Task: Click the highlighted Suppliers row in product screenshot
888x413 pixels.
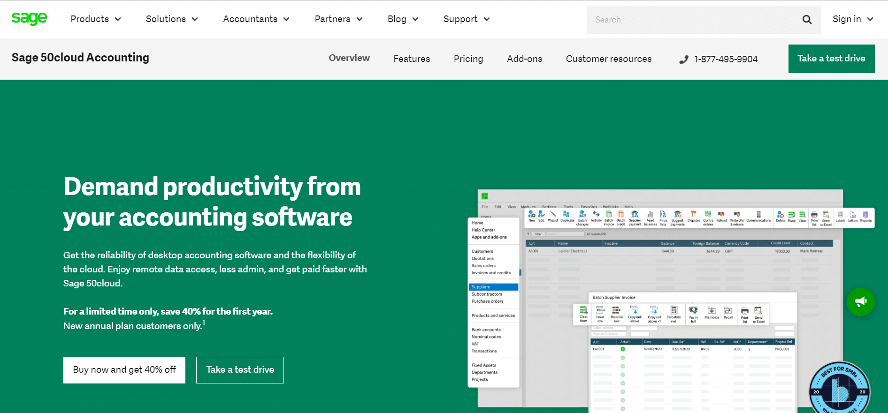Action: pos(493,287)
